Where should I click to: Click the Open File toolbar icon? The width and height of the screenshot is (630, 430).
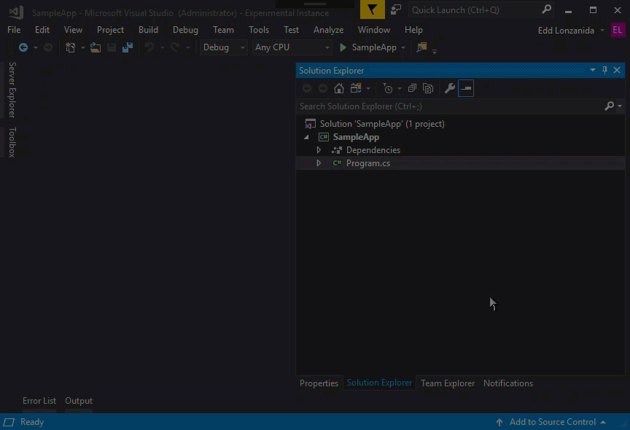click(x=96, y=47)
